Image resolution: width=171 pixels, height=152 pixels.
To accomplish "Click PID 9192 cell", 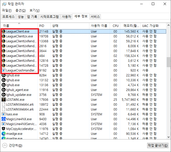I will coord(43,70).
